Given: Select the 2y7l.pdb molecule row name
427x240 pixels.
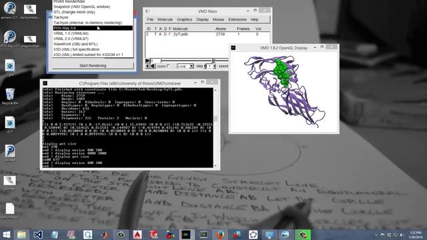Looking at the screenshot, I should click(181, 34).
